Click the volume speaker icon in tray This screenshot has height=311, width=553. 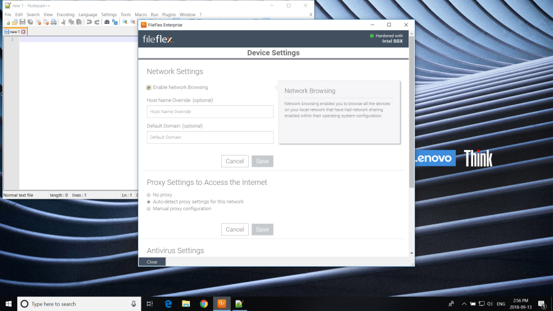pyautogui.click(x=490, y=304)
